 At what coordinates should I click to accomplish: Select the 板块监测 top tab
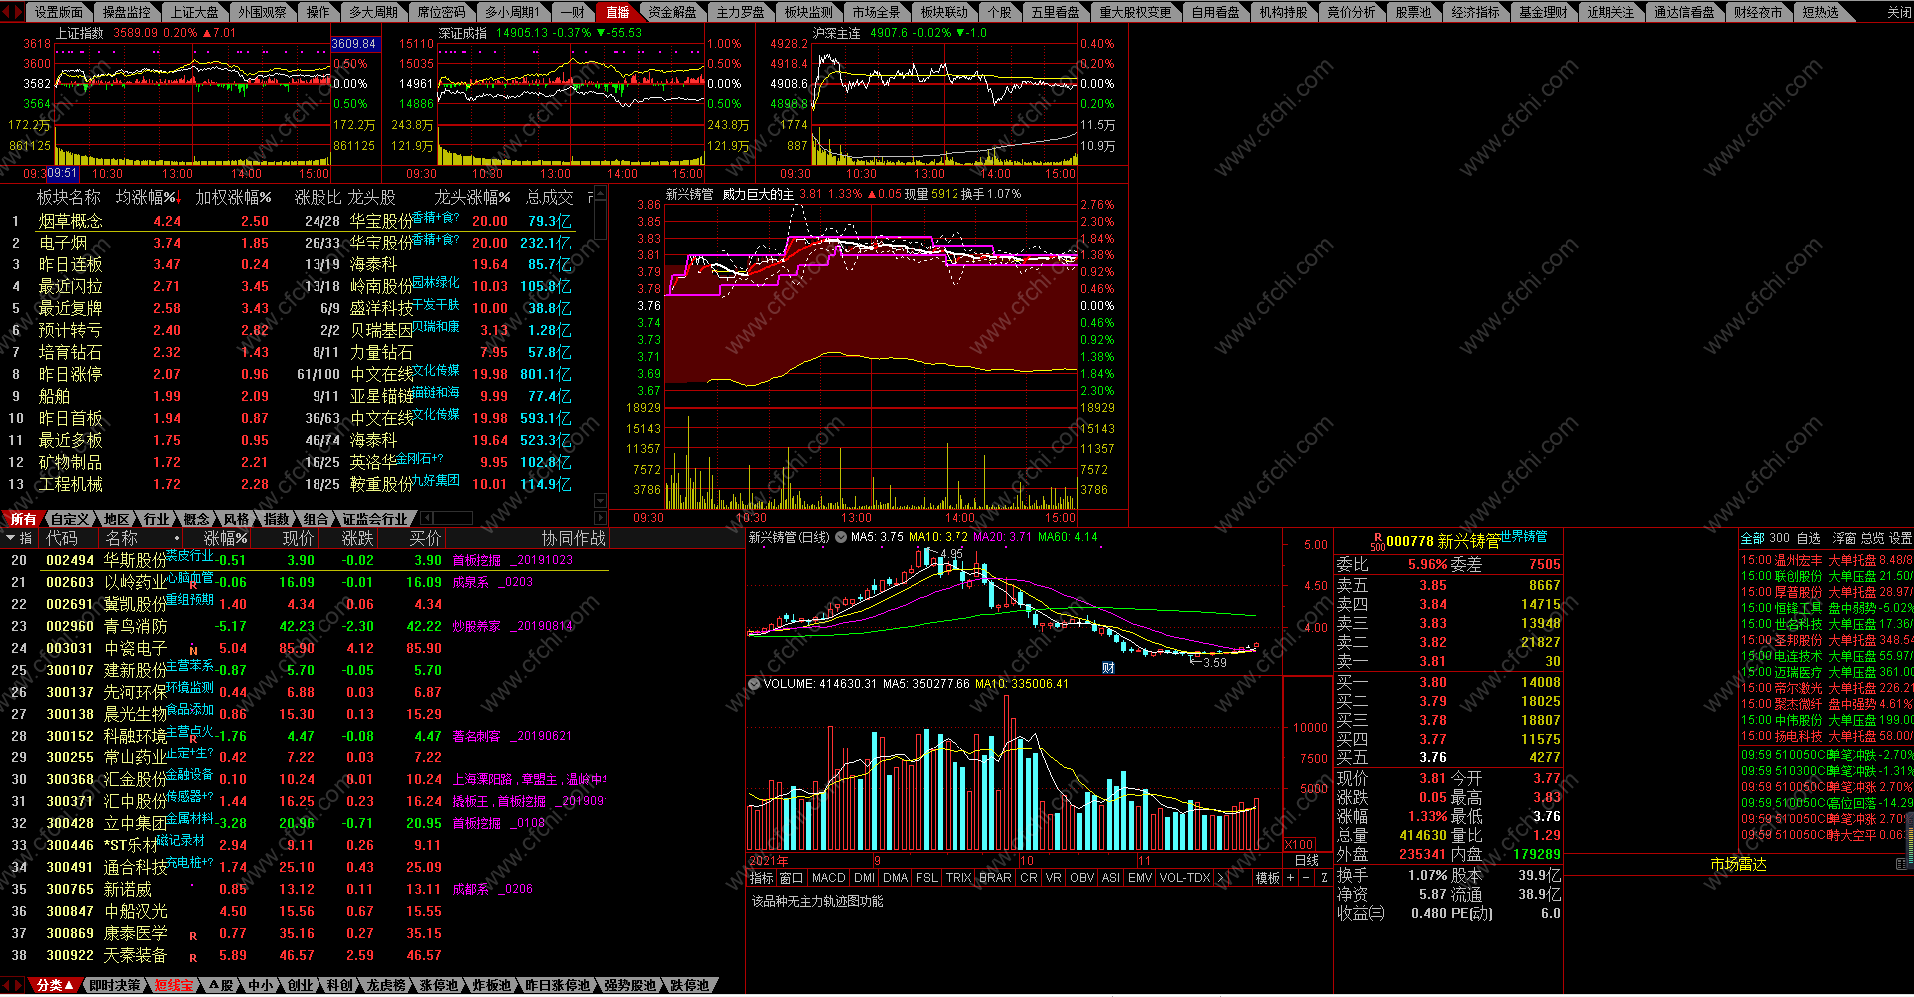pos(809,12)
